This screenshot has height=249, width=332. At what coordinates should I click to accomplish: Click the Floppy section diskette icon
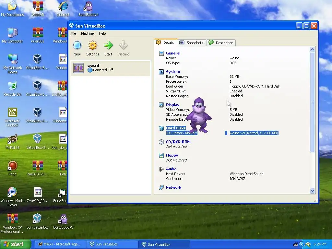[161, 155]
